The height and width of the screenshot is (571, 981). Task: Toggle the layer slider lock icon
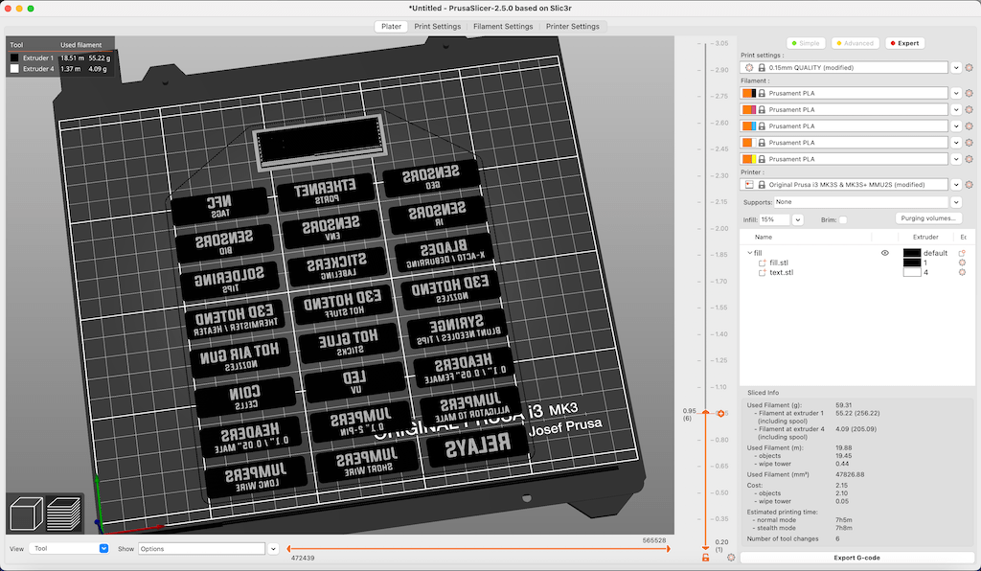pos(705,558)
